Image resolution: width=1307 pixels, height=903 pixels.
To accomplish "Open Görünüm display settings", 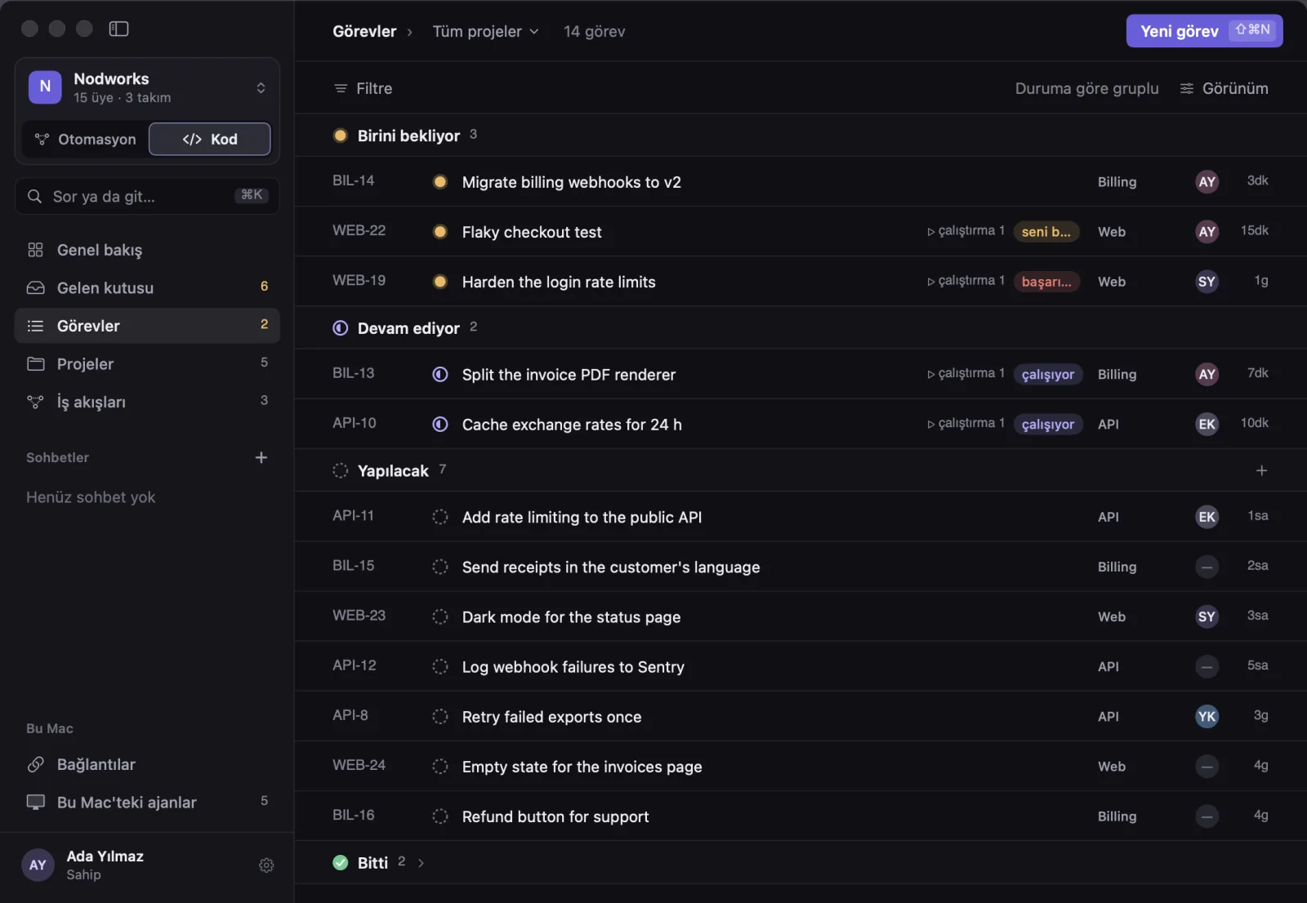I will [x=1224, y=88].
